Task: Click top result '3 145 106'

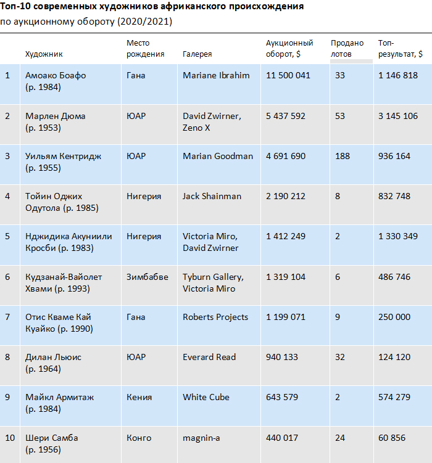Action: 398,116
